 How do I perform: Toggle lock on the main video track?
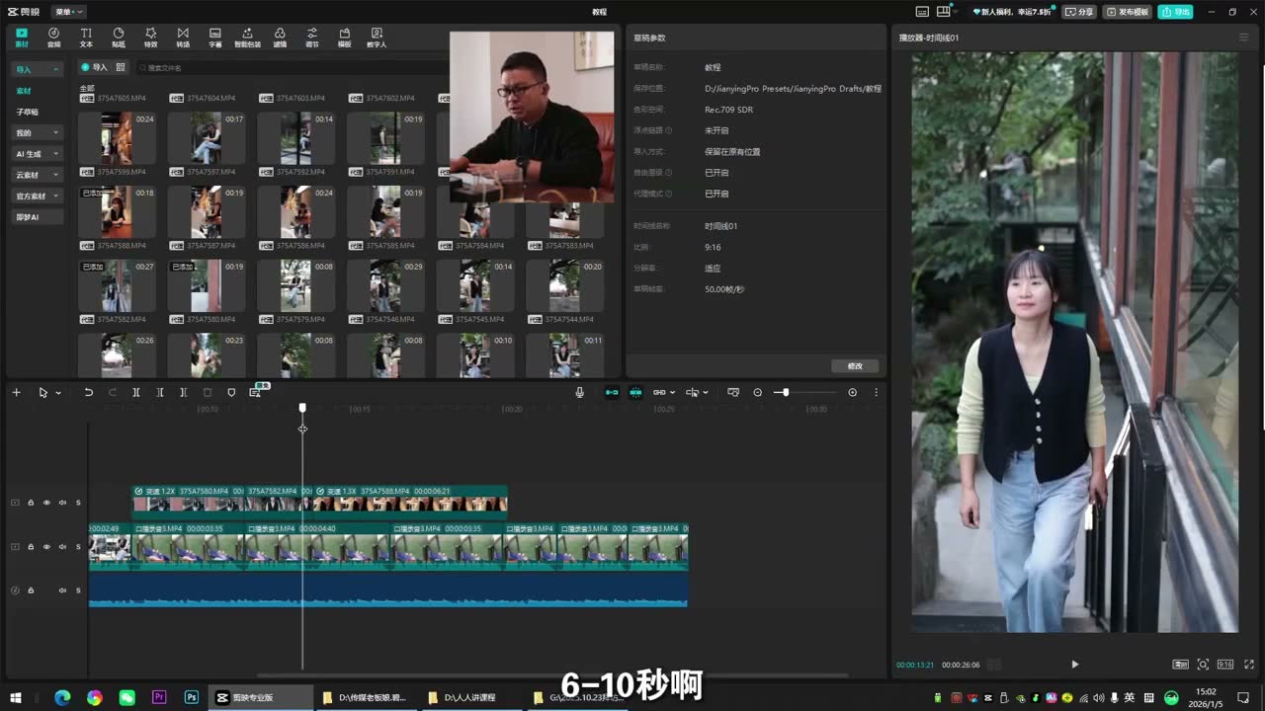coord(31,546)
